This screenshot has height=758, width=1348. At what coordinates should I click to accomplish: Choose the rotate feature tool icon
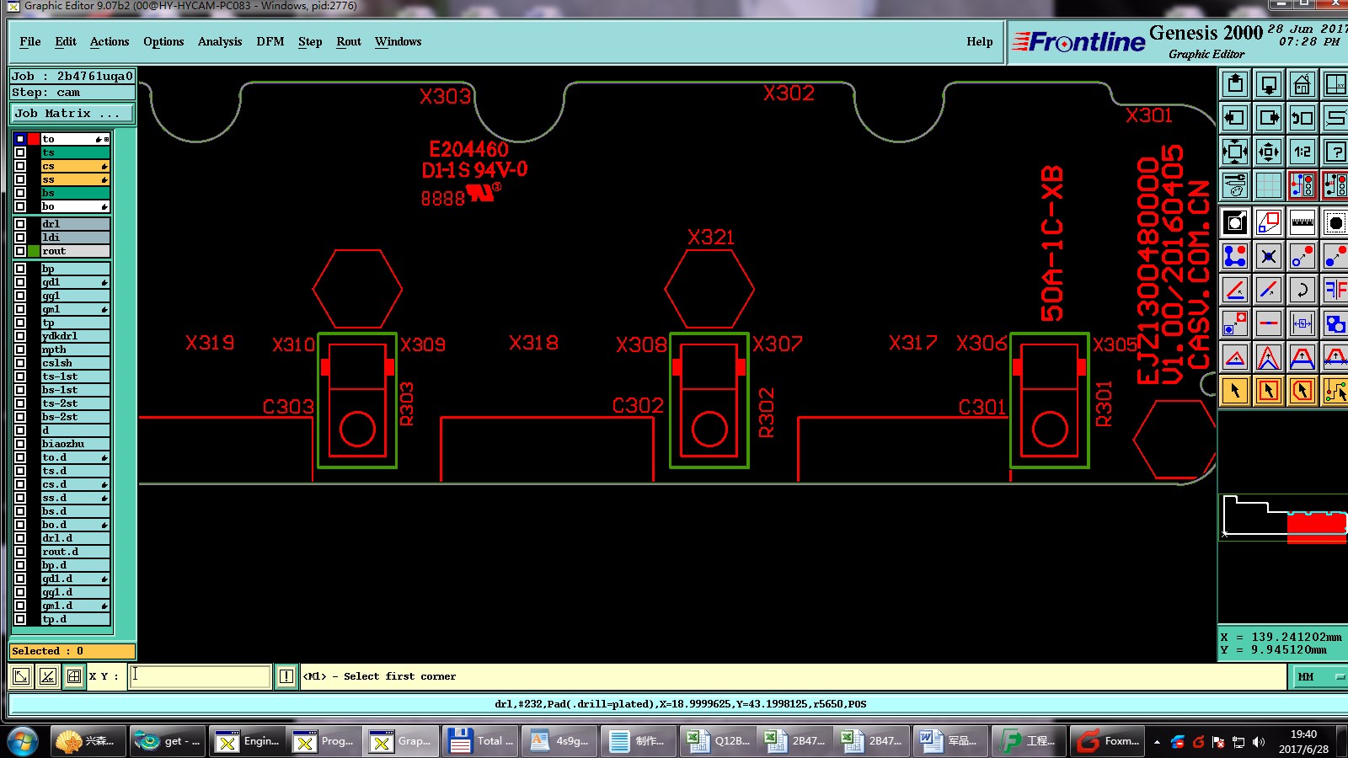(x=1303, y=291)
